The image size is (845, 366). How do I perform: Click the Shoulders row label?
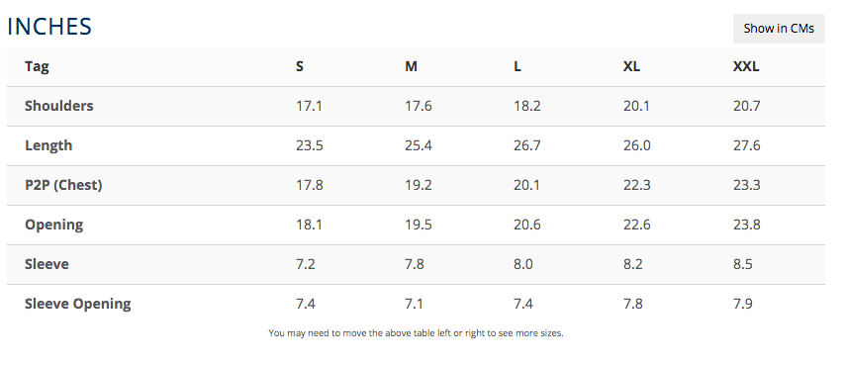[x=58, y=106]
